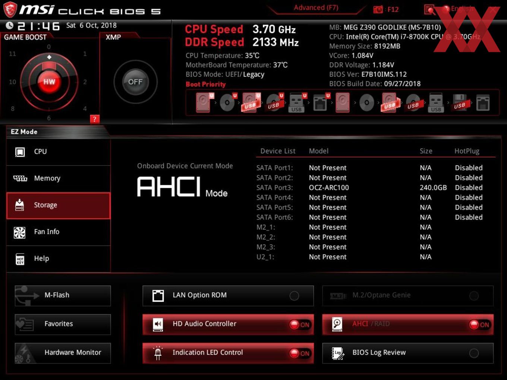Open BIOS Log Review
This screenshot has height=380, width=507.
click(x=408, y=353)
